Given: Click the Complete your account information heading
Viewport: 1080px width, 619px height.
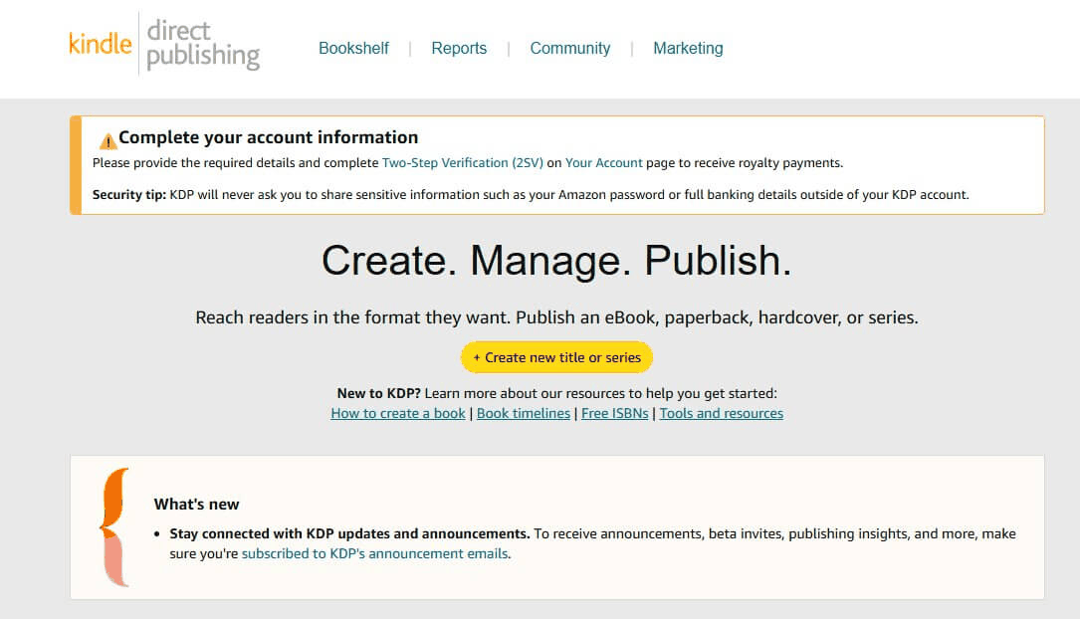Looking at the screenshot, I should click(268, 137).
